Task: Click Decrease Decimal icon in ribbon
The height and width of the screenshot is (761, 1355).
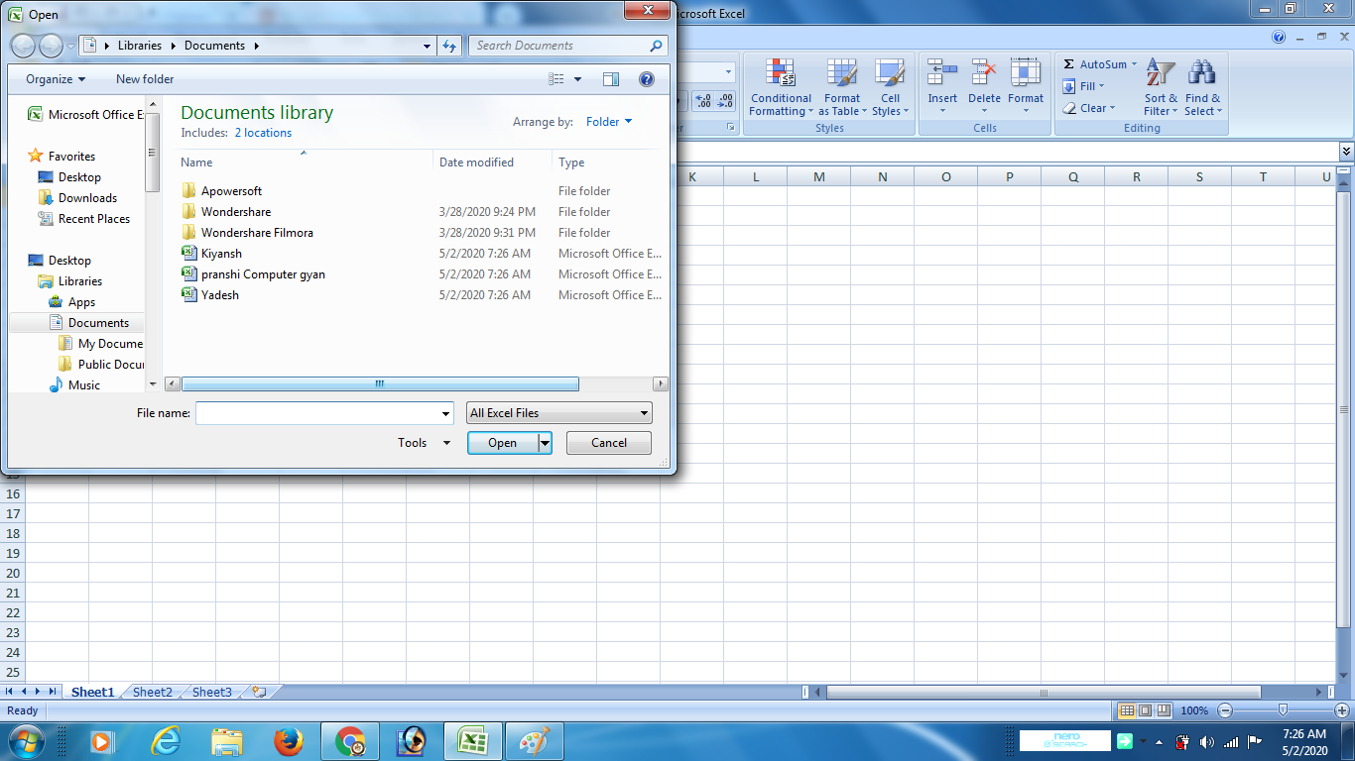Action: coord(725,101)
